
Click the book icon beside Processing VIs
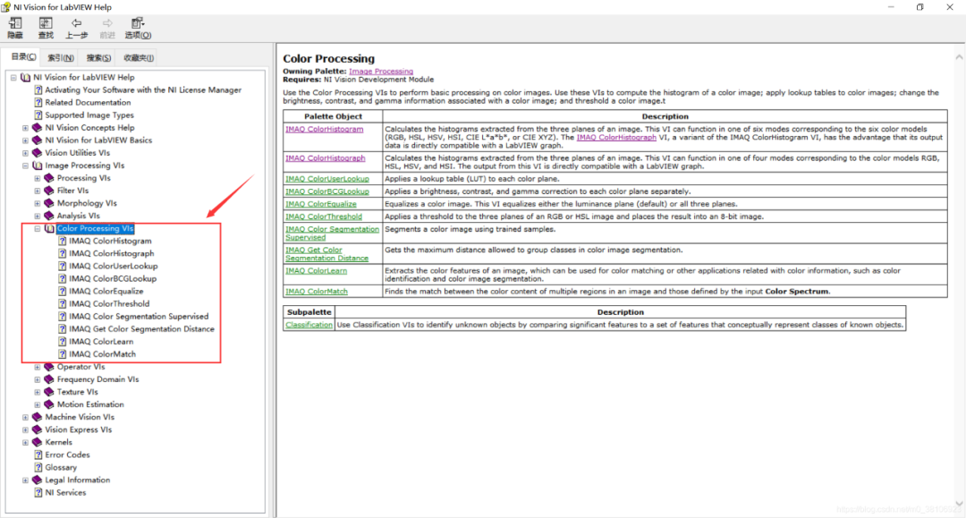click(49, 178)
